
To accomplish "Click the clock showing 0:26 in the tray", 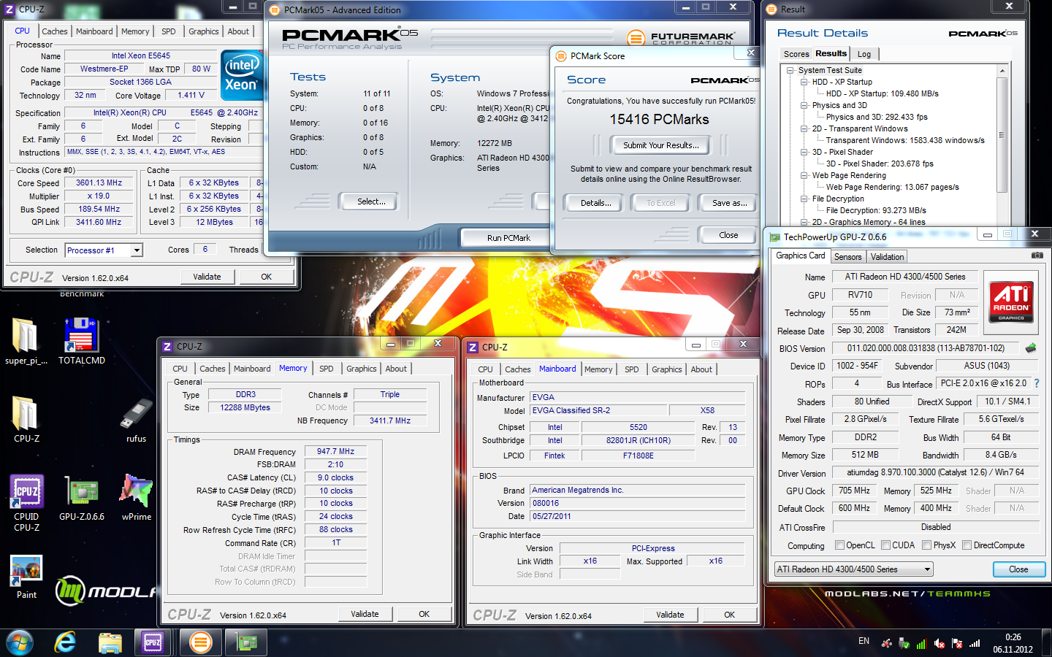I will tap(1013, 637).
